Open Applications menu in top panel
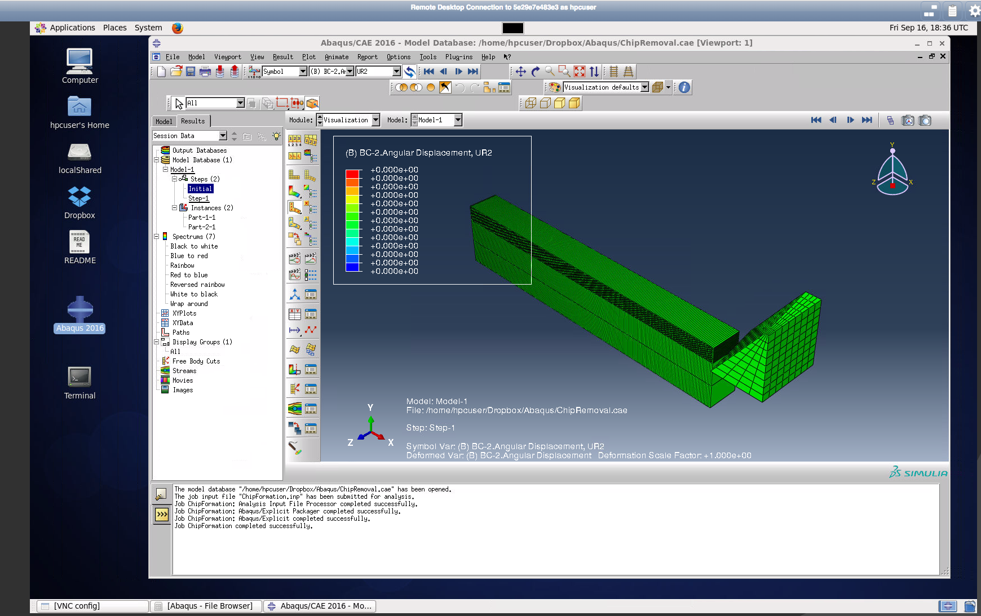 (72, 28)
